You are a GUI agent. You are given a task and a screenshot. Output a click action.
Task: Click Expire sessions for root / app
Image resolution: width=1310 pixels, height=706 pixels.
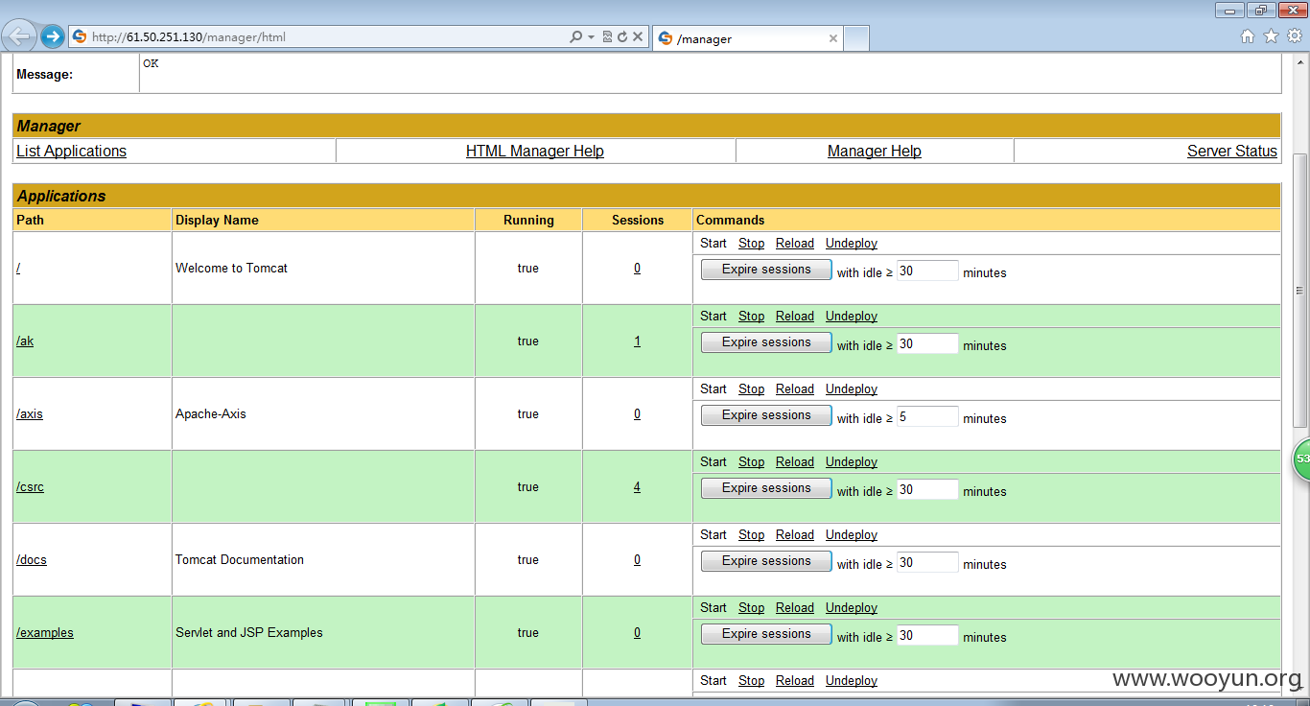point(766,270)
